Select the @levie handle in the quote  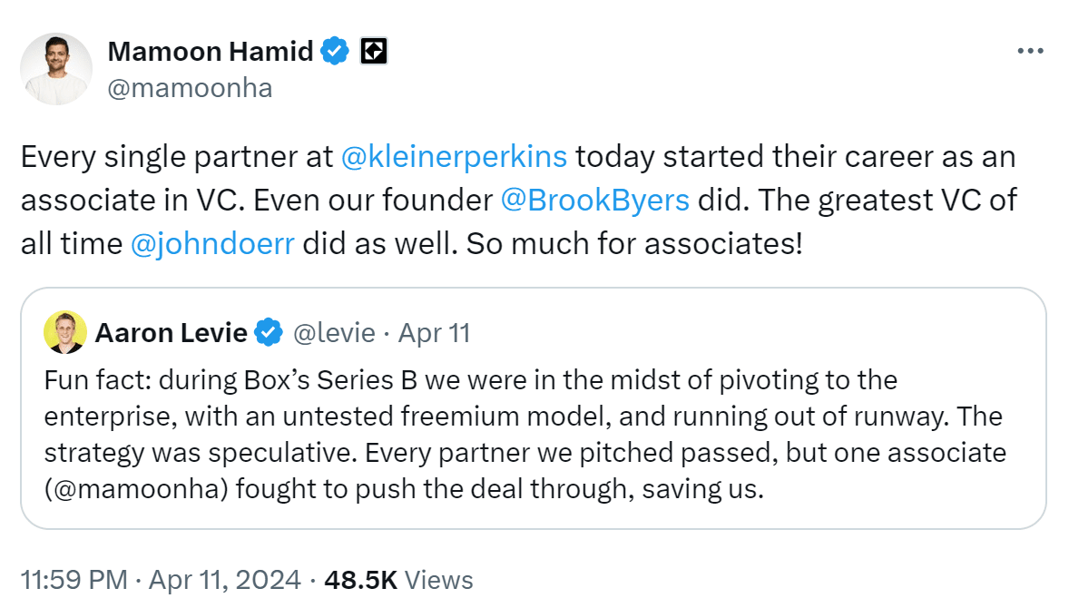point(333,333)
